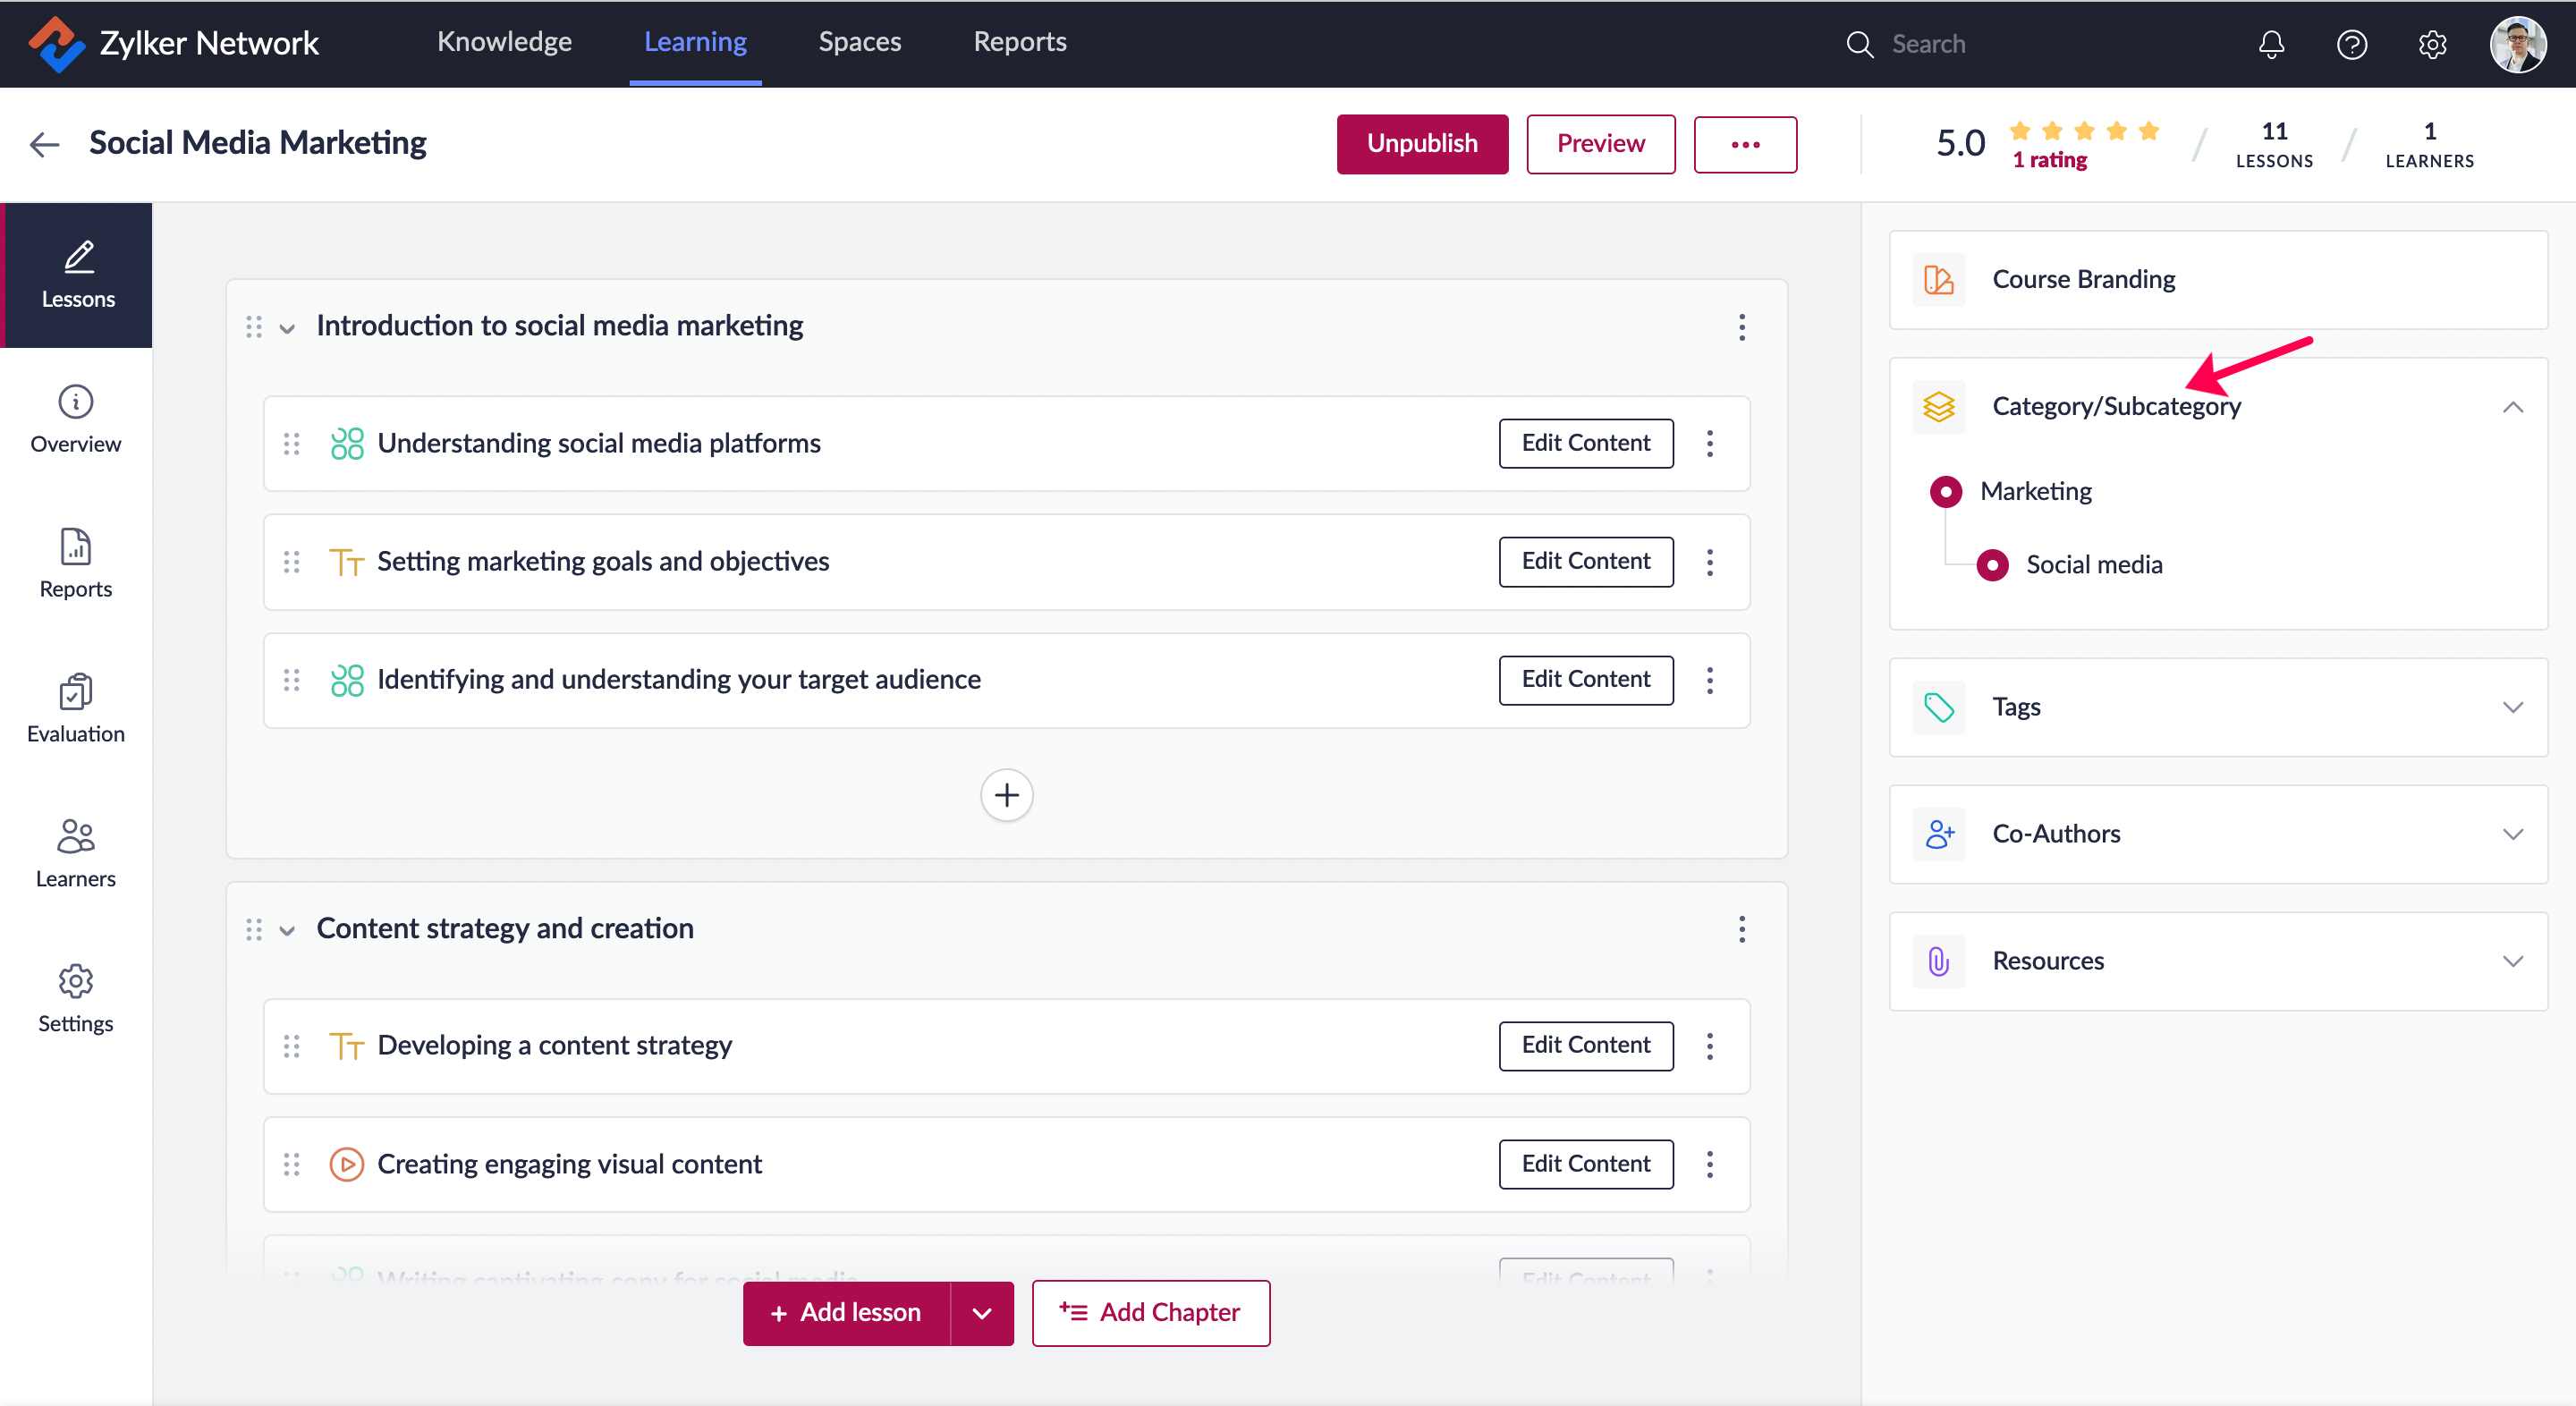Edit Content of Developing a content strategy
Image resolution: width=2576 pixels, height=1406 pixels.
click(1585, 1046)
